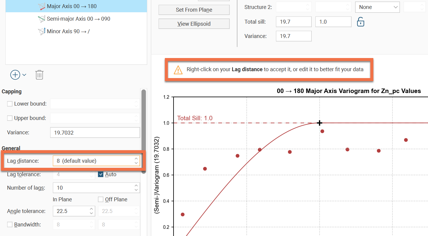428x236 pixels.
Task: Click the Lag distance input field
Action: 93,161
